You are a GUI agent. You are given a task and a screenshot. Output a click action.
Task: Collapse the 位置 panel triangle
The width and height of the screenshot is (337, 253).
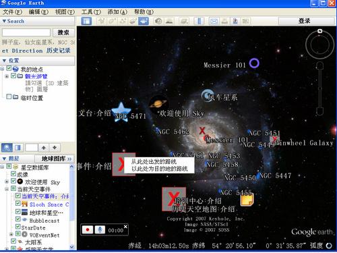[x=4, y=61]
